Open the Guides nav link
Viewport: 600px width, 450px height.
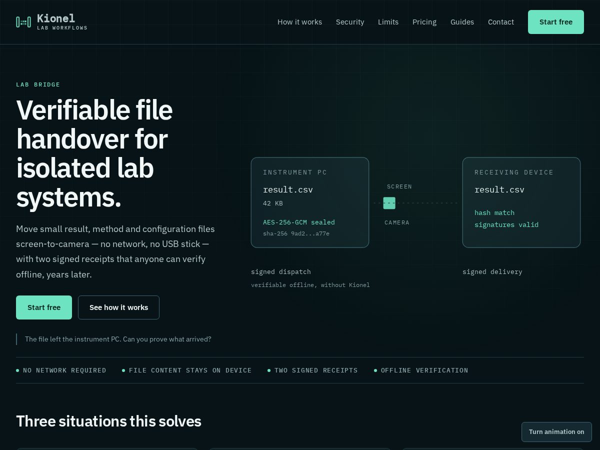pyautogui.click(x=462, y=22)
